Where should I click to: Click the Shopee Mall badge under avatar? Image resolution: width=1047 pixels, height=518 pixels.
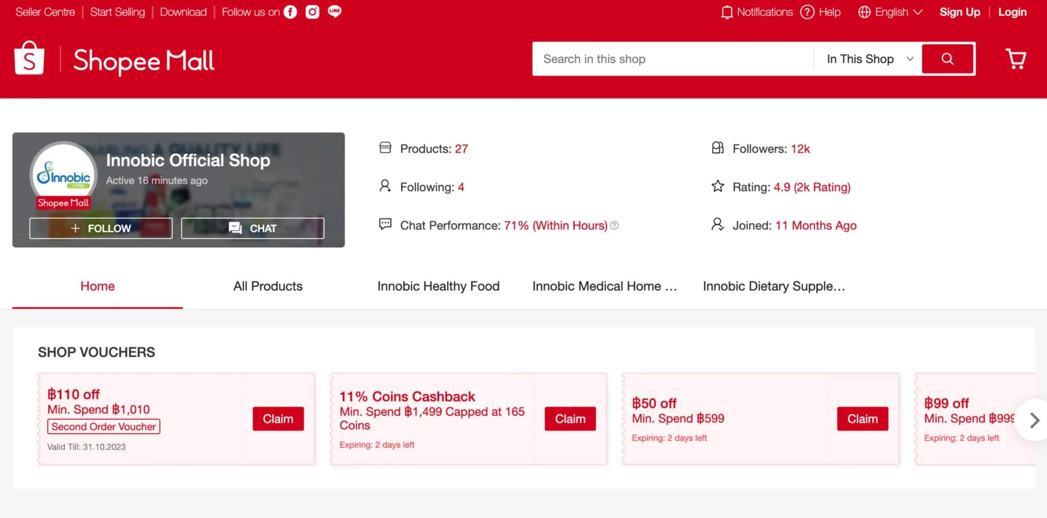point(63,203)
